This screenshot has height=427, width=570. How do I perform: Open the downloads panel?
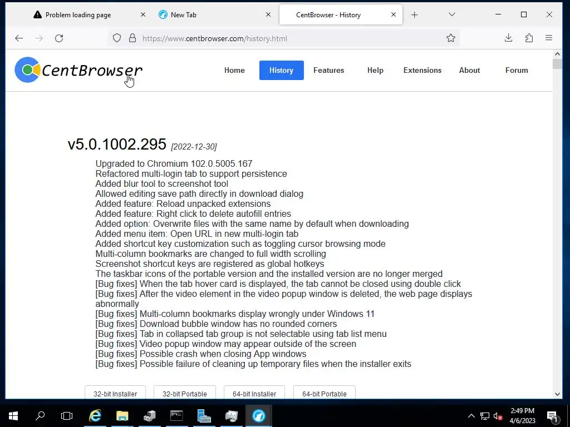coord(509,38)
